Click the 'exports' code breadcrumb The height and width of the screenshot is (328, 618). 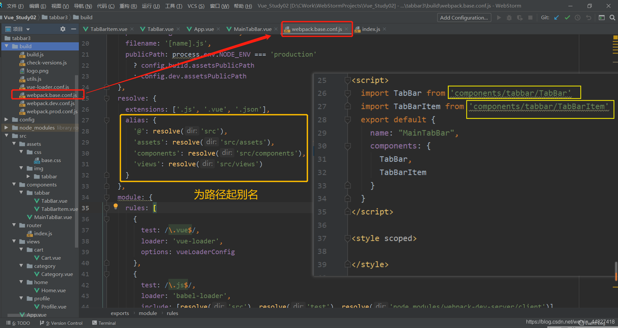tap(120, 313)
